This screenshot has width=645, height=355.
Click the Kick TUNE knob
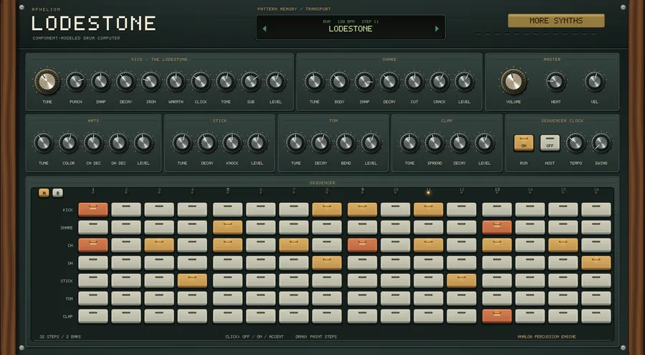click(47, 81)
